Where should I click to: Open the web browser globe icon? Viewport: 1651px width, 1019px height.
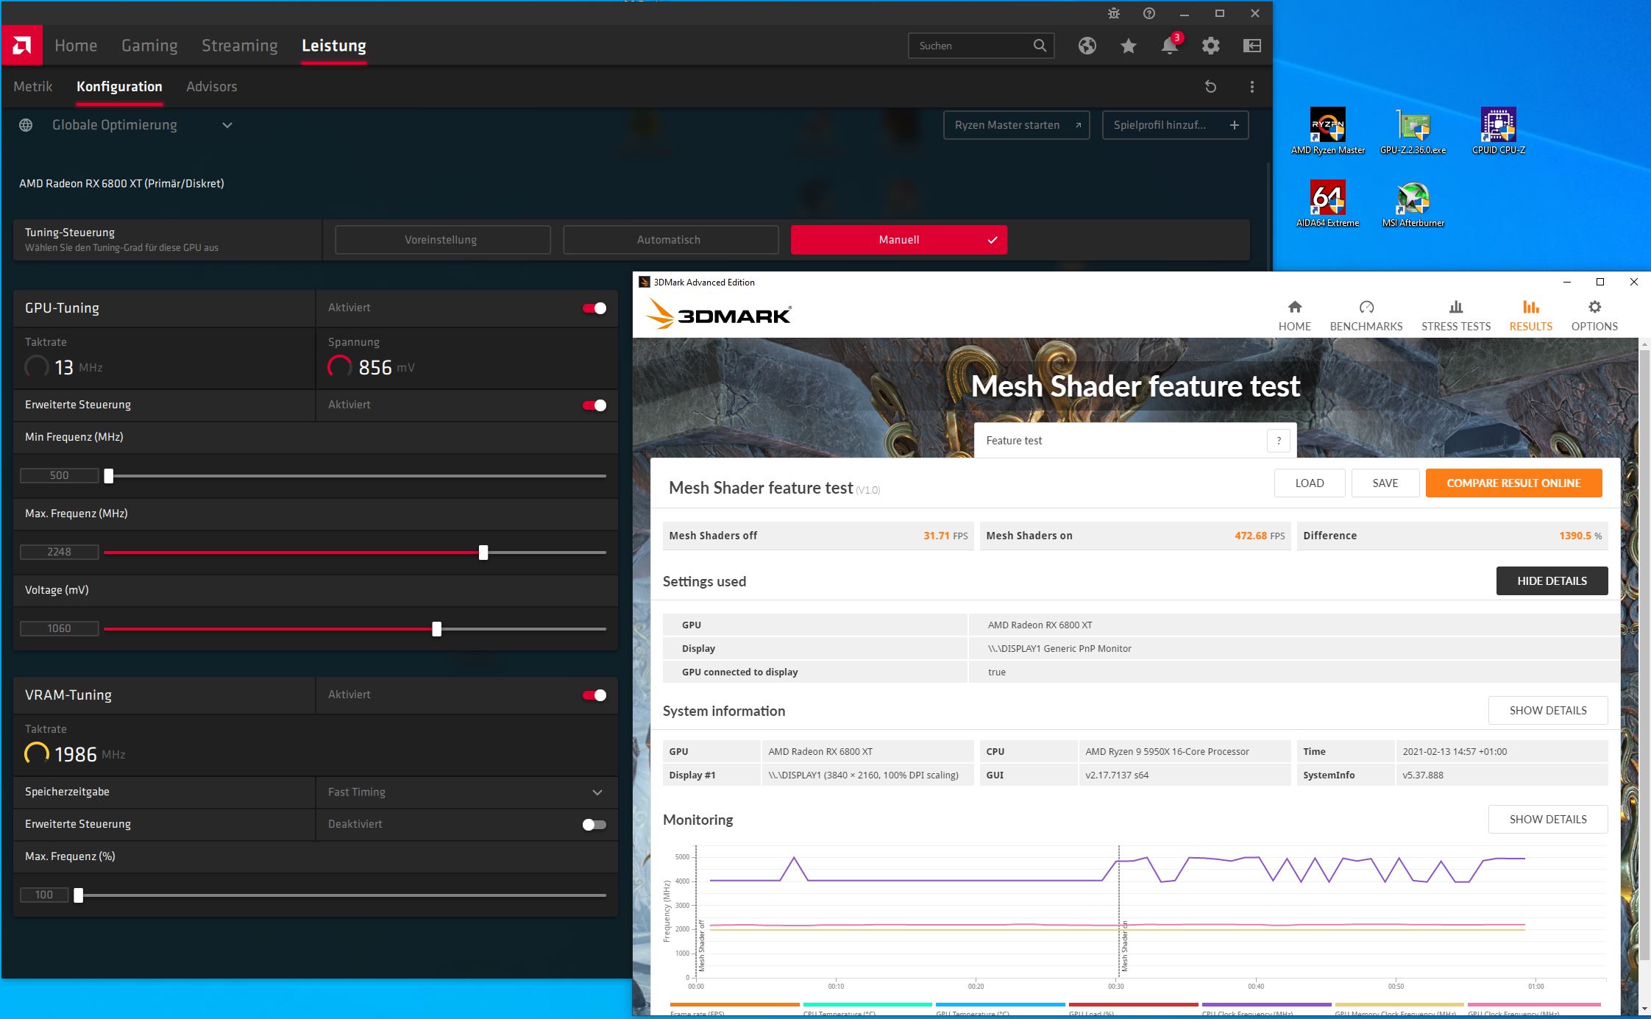pos(1087,46)
